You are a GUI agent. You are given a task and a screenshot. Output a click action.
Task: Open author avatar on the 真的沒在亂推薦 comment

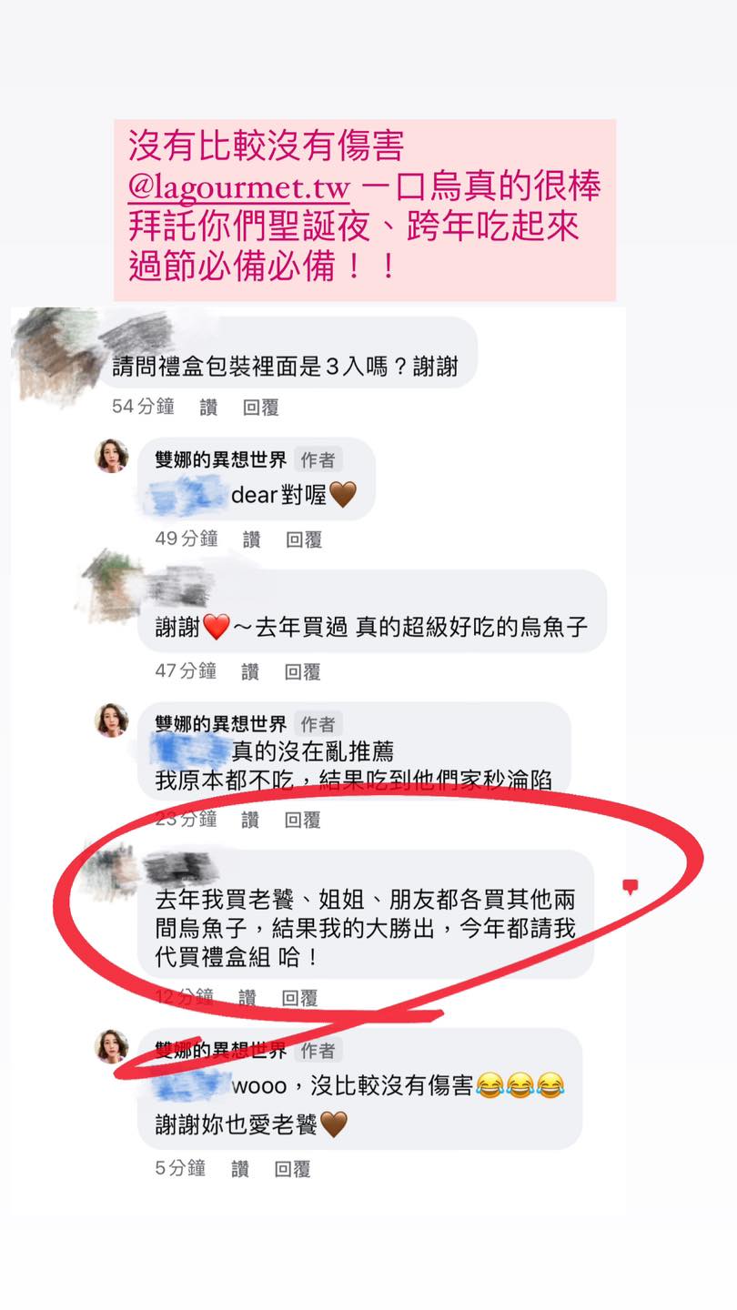pos(112,720)
